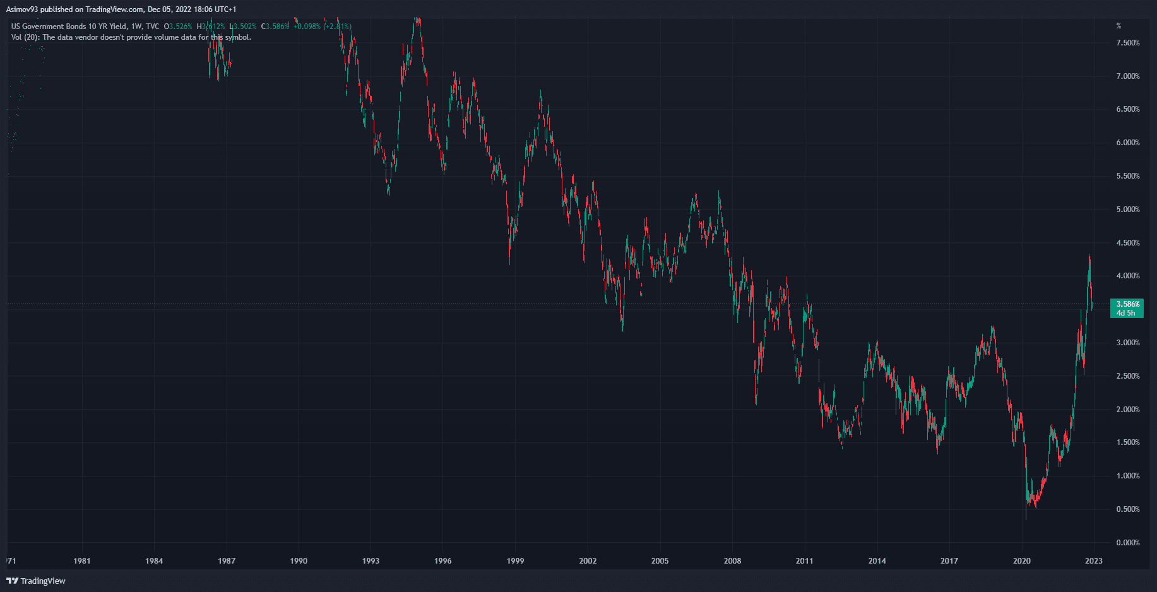Click the US Government Bonds 10 YR Yield title
The image size is (1157, 592).
tap(69, 27)
